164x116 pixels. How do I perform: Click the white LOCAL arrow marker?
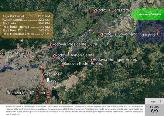(48, 80)
